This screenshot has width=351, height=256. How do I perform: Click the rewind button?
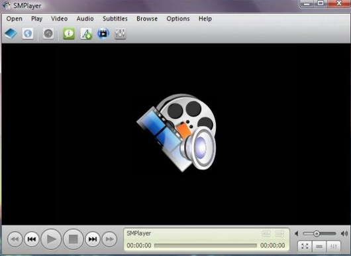(x=15, y=239)
